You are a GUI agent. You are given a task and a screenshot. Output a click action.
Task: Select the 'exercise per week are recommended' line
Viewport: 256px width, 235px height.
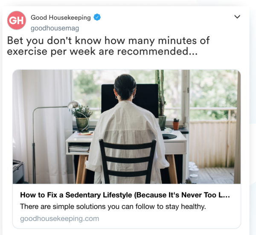[x=102, y=52]
